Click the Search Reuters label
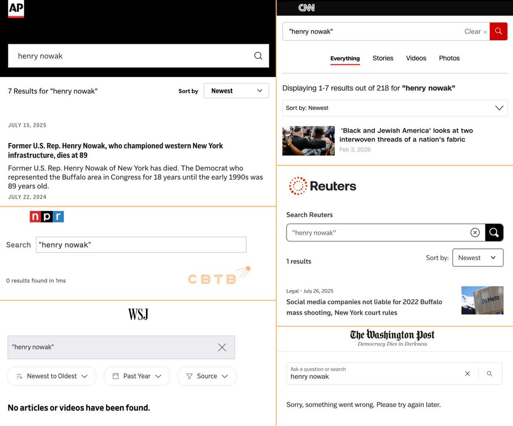 (x=310, y=215)
